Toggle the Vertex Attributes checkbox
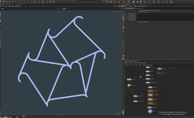Image resolution: width=194 pixels, height=118 pixels. 125,16
